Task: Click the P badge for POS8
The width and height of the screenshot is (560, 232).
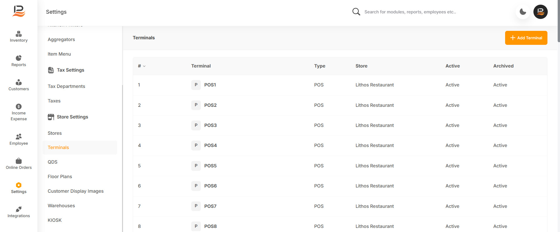Action: pyautogui.click(x=196, y=226)
